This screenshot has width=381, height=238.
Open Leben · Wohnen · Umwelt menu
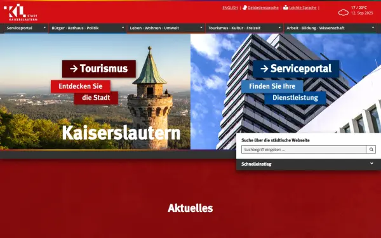click(154, 28)
